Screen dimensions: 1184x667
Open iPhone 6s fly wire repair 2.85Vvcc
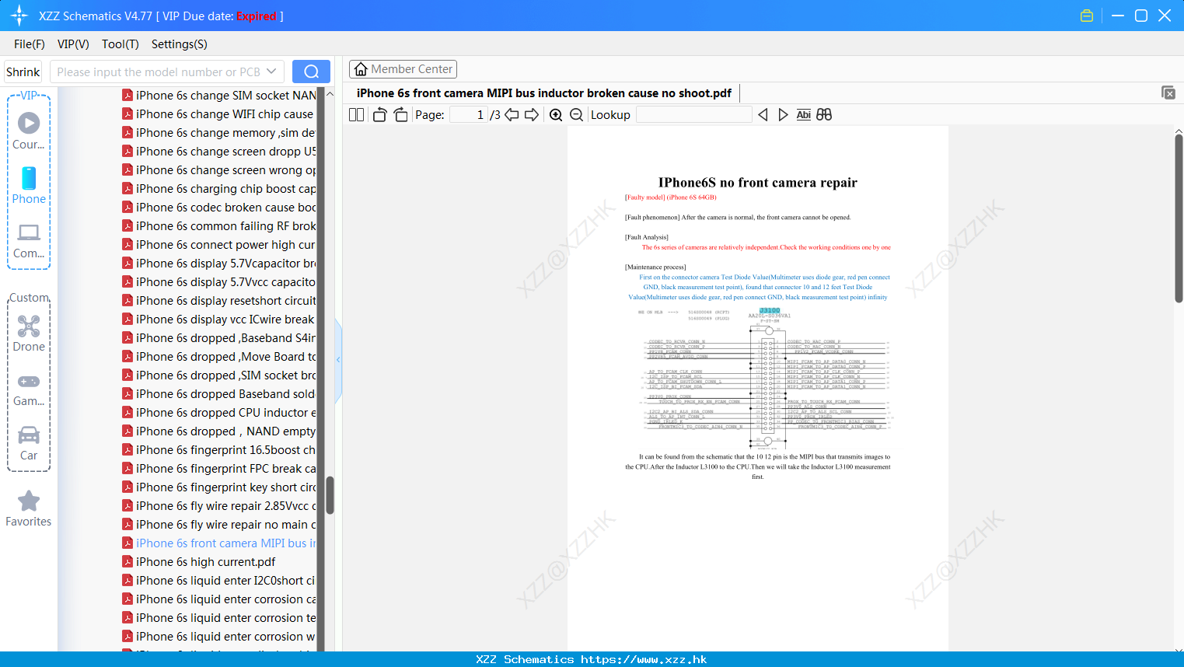pyautogui.click(x=219, y=506)
